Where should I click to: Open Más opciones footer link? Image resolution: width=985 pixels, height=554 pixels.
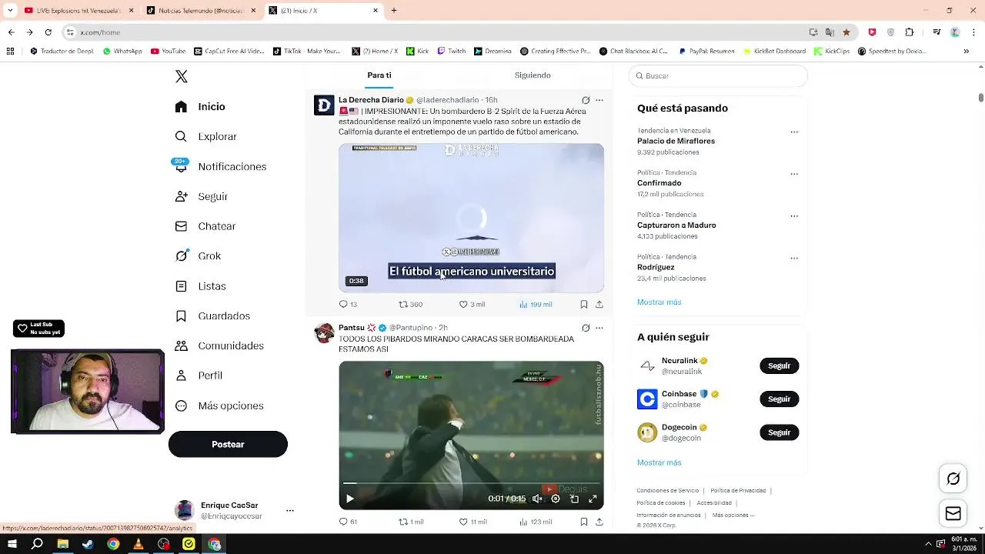[x=733, y=515]
